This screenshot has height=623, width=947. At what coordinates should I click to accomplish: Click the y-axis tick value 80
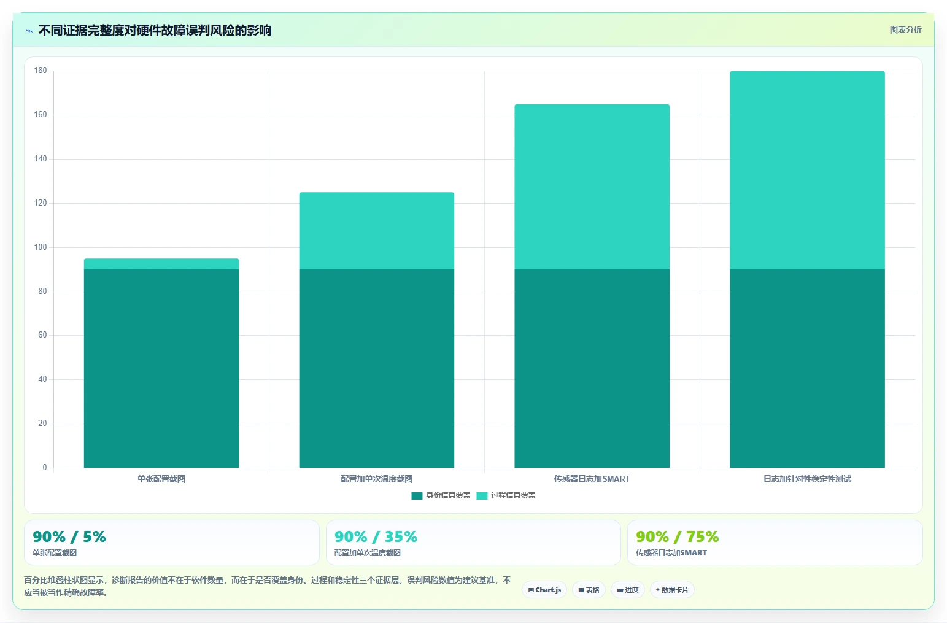(x=42, y=292)
